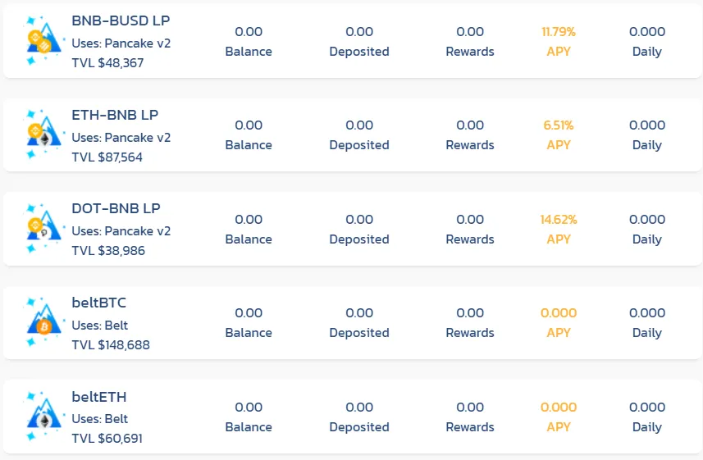
Task: Click the 14.62% APY value
Action: pyautogui.click(x=558, y=220)
